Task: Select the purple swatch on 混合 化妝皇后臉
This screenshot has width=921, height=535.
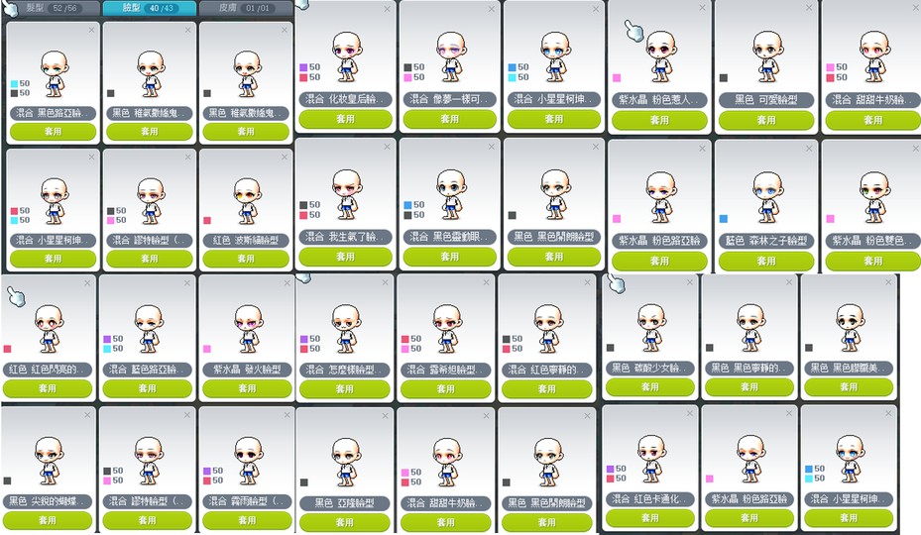Action: click(x=303, y=67)
